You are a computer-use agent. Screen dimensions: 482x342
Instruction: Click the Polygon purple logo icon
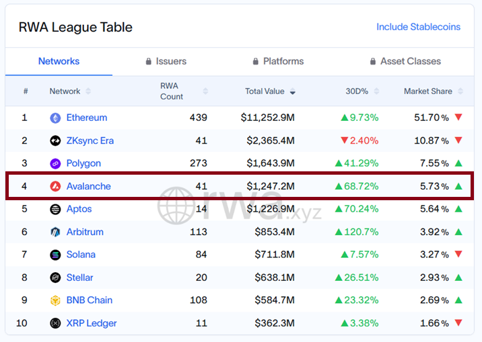point(55,163)
